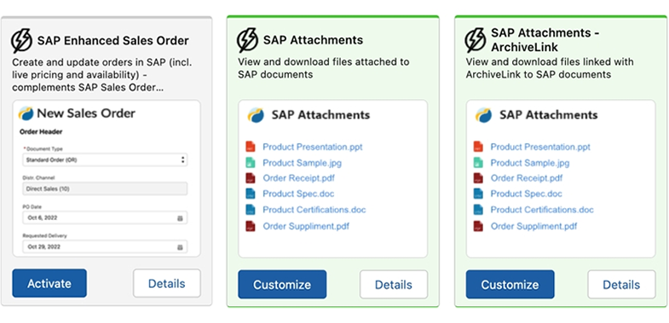This screenshot has height=323, width=669.
Task: Open Order Suppliment.pdf link in the plain SAP Attachments card
Action: click(x=306, y=226)
